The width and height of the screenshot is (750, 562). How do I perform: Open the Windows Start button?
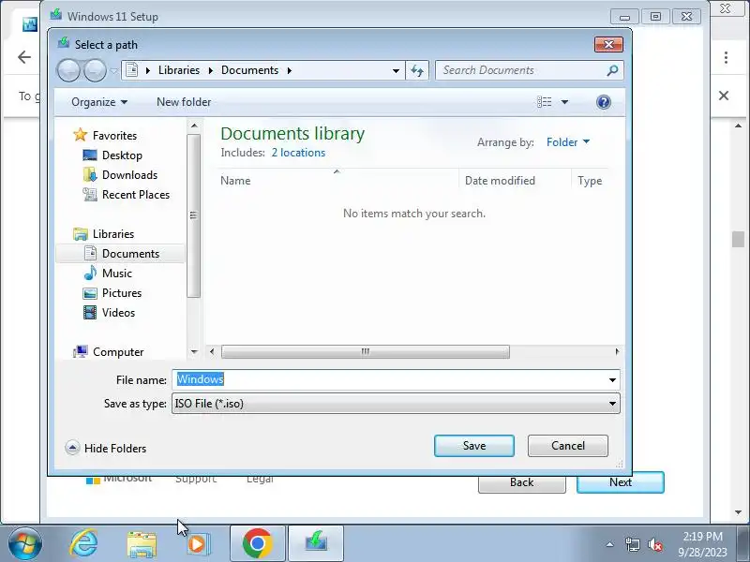point(24,544)
